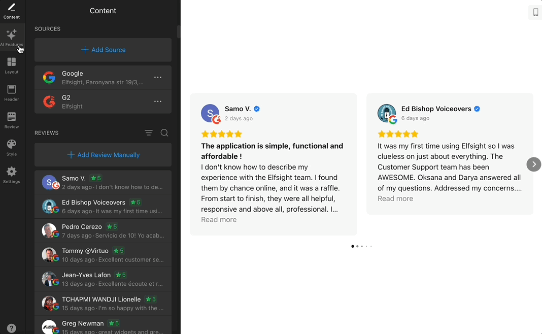Open the Style palette section
Screen dimensions: 542x334
[x=12, y=148]
